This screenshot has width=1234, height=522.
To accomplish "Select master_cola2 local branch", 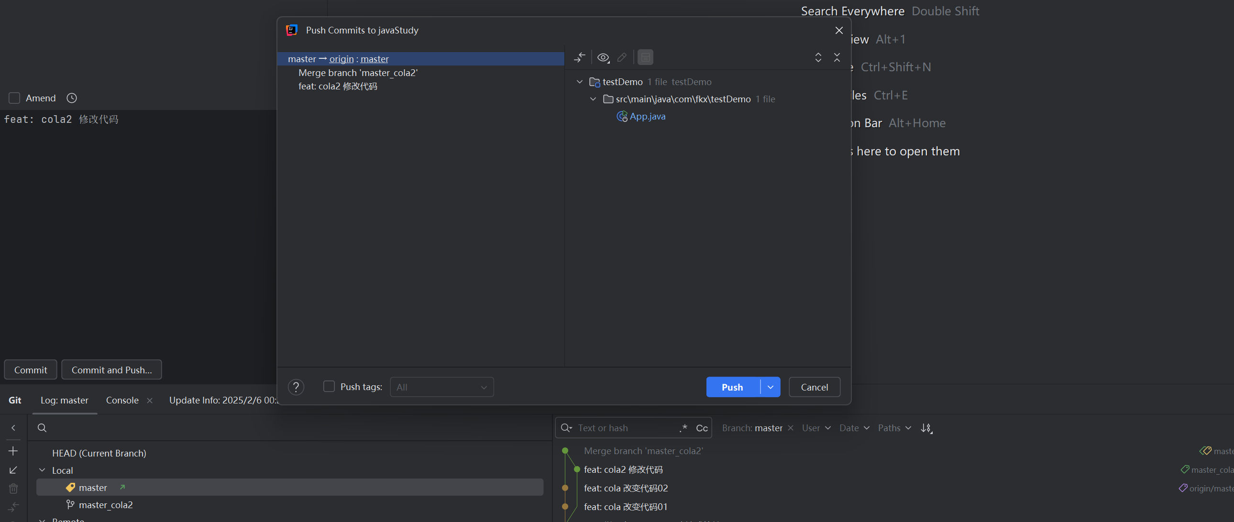I will (x=106, y=505).
